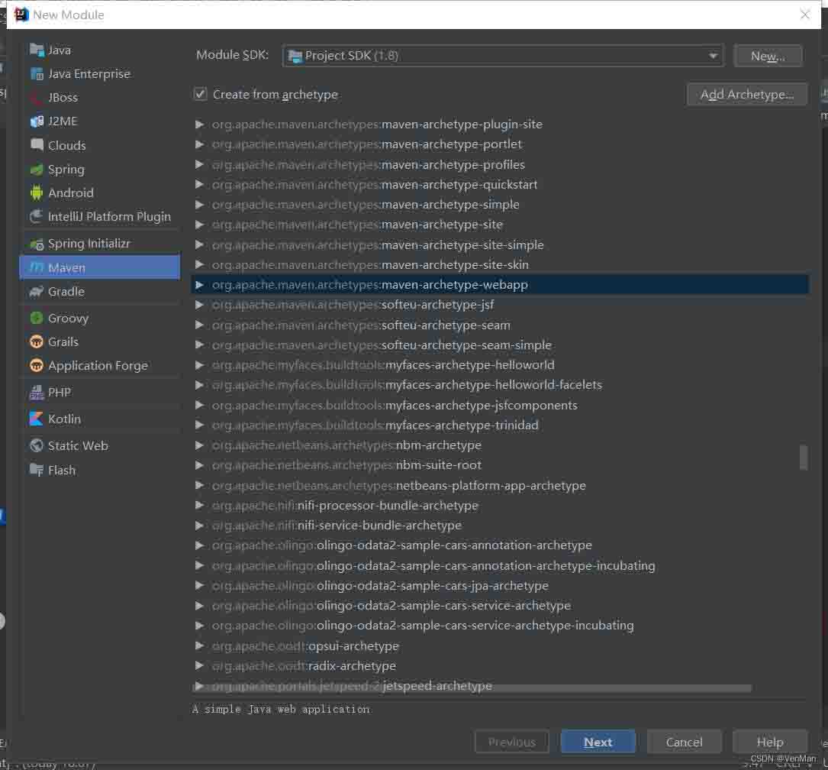The image size is (828, 770).
Task: Select netbeans-platform-app-archetype row
Action: tap(500, 486)
